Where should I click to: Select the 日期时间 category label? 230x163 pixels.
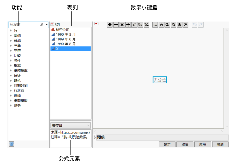coord(21,85)
